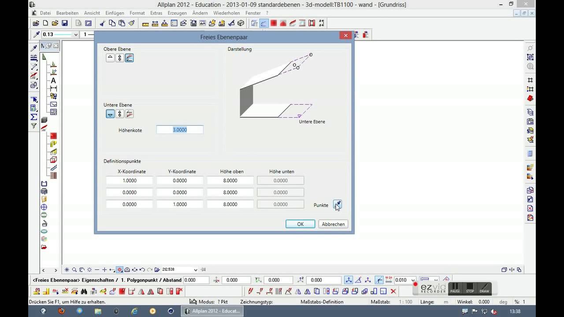The image size is (564, 317).
Task: Click the horizontal scrollbar right arrow
Action: pyautogui.click(x=56, y=270)
